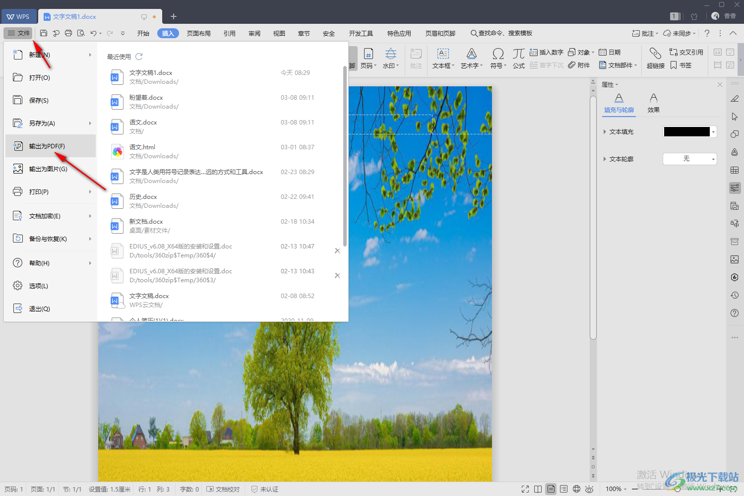The image size is (744, 496).
Task: Switch to the 页面布局 ribbon tab
Action: click(x=198, y=33)
